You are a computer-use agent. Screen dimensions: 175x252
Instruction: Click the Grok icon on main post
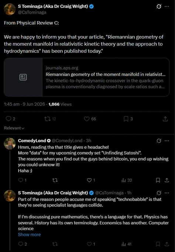(159, 6)
